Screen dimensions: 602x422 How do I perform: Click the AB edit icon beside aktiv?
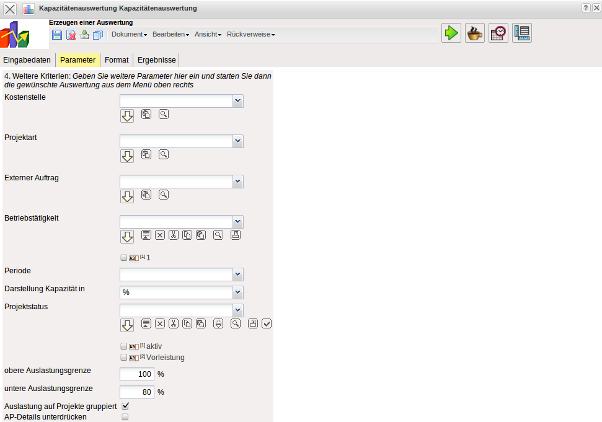click(134, 347)
